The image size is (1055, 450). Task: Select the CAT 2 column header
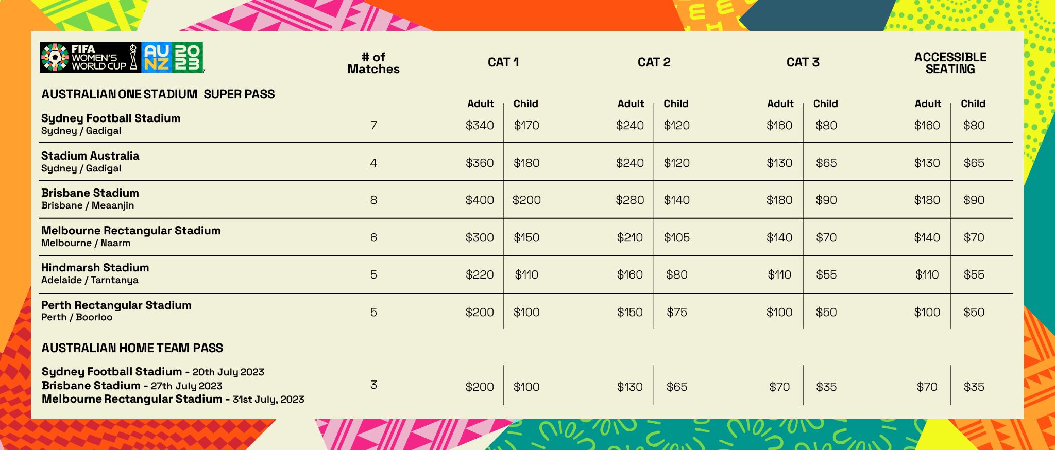point(654,62)
